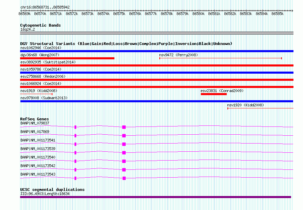This screenshot has height=210, width=303.
Task: Click the large magenta exon of BANP|NM_001173541
Action: [x=124, y=144]
